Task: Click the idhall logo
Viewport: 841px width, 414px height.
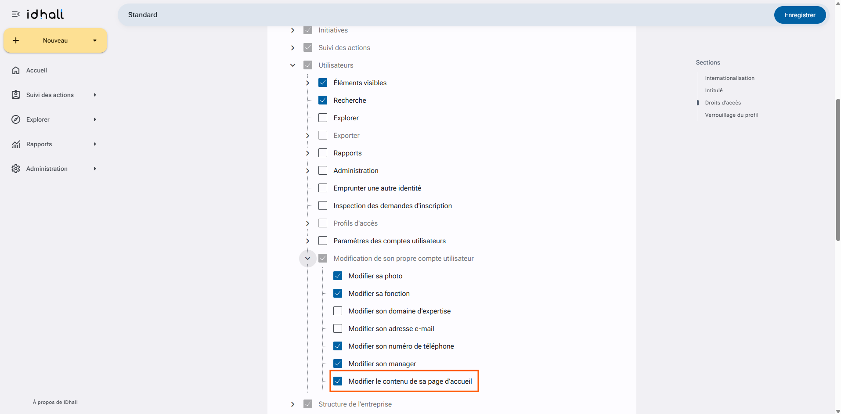Action: coord(45,14)
